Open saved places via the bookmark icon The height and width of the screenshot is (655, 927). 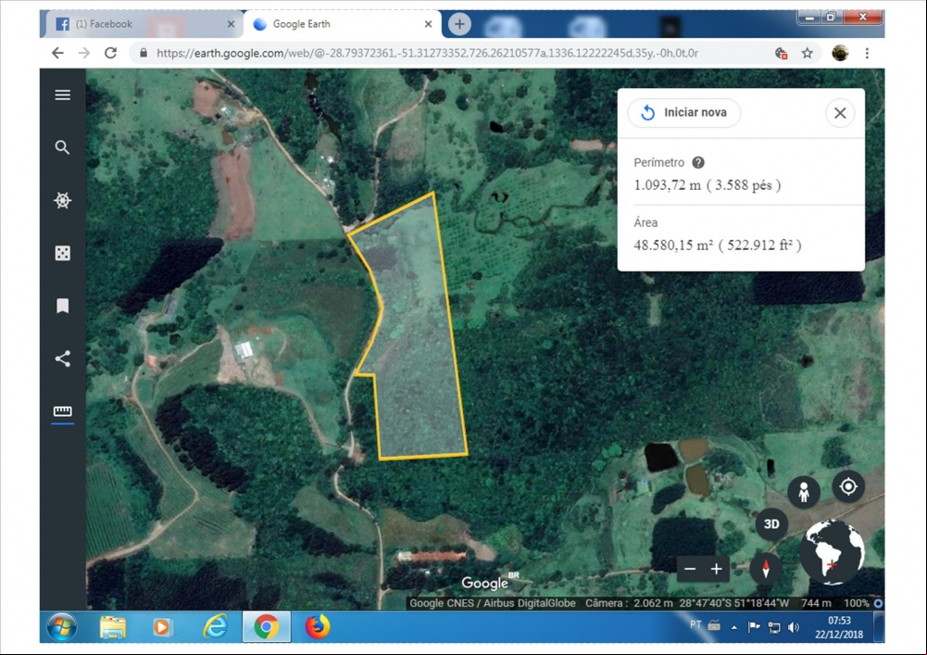coord(63,306)
